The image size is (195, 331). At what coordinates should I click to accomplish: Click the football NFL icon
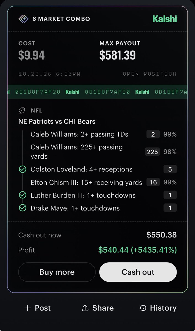click(22, 111)
